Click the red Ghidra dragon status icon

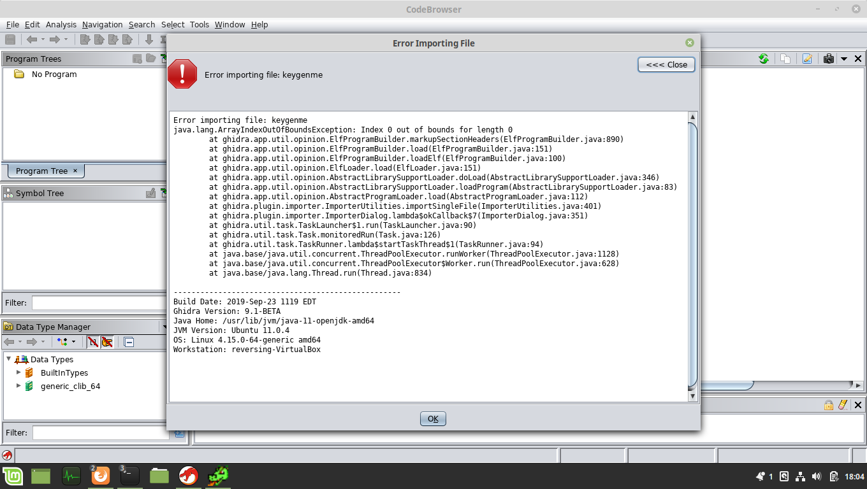pyautogui.click(x=6, y=455)
